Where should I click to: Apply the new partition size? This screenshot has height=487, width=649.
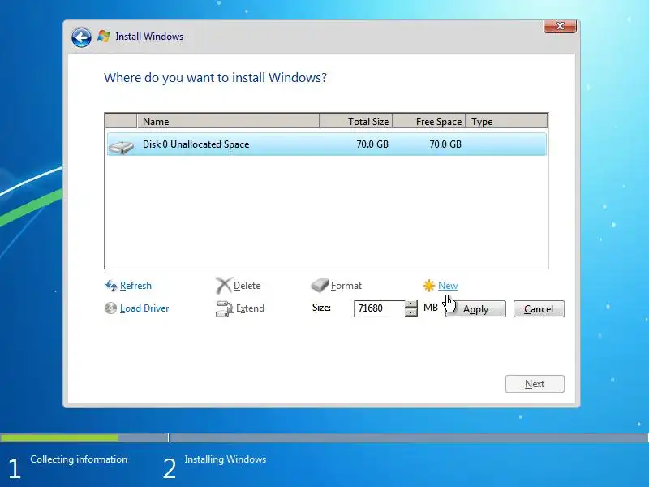[x=475, y=309]
